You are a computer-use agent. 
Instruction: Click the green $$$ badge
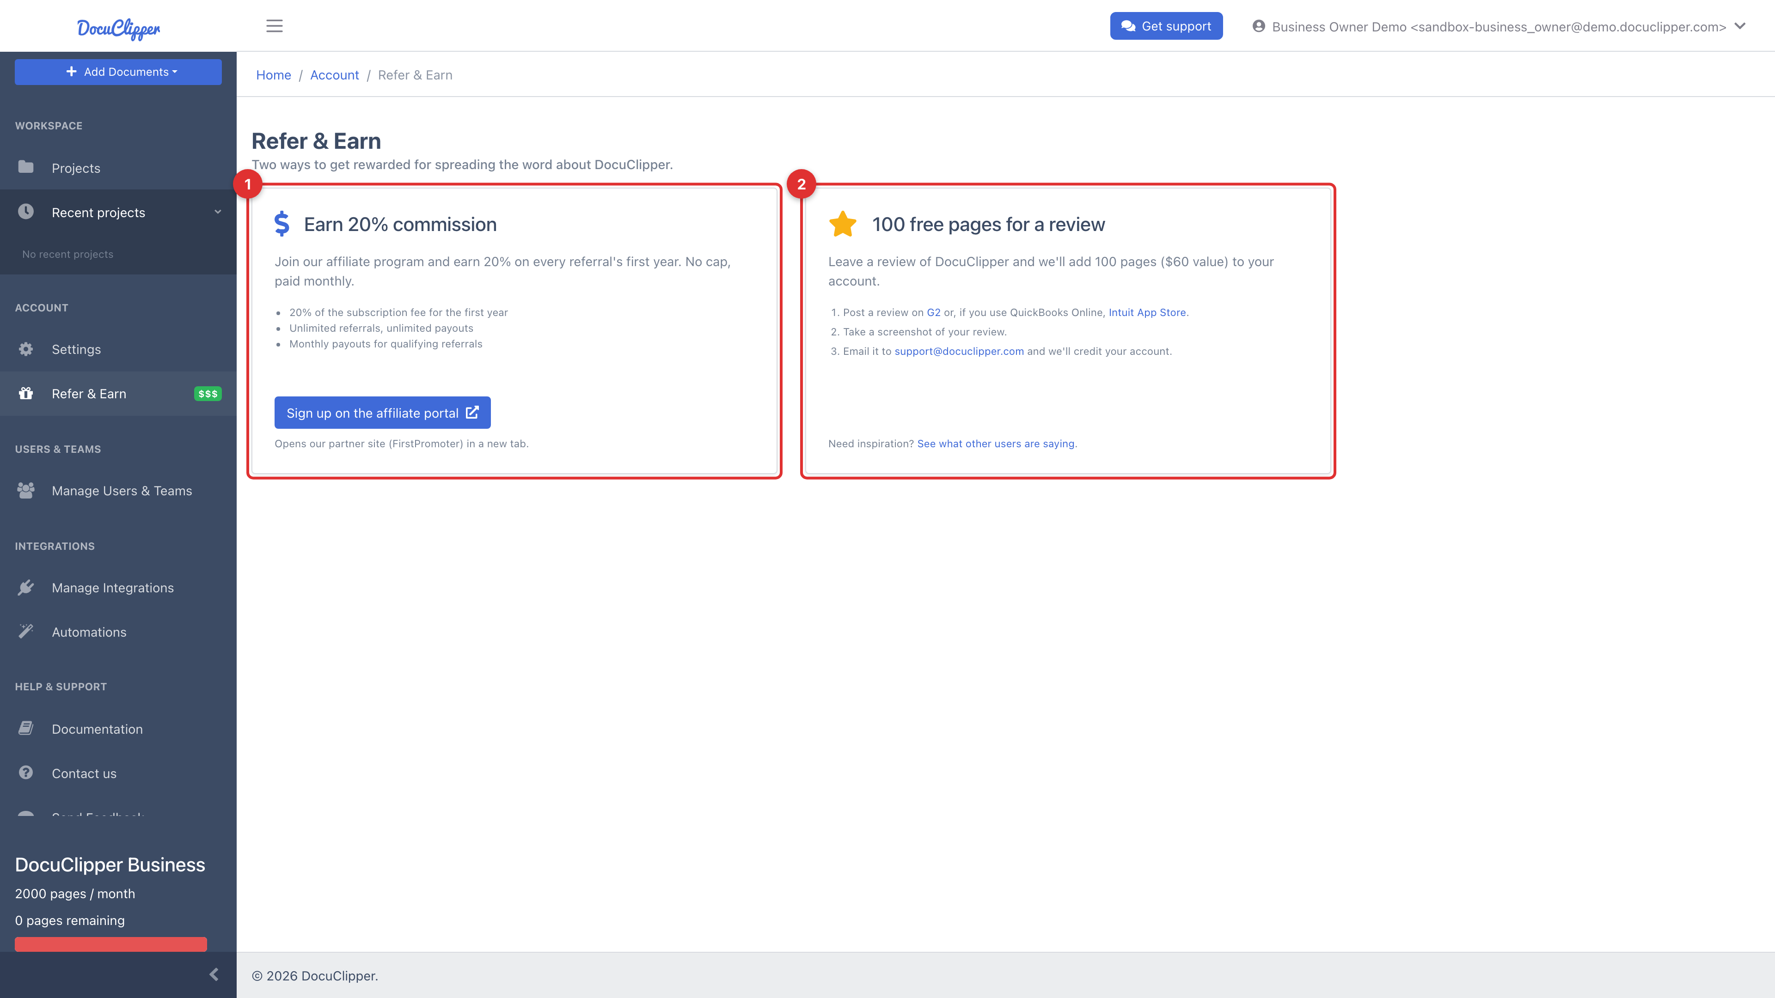(208, 394)
